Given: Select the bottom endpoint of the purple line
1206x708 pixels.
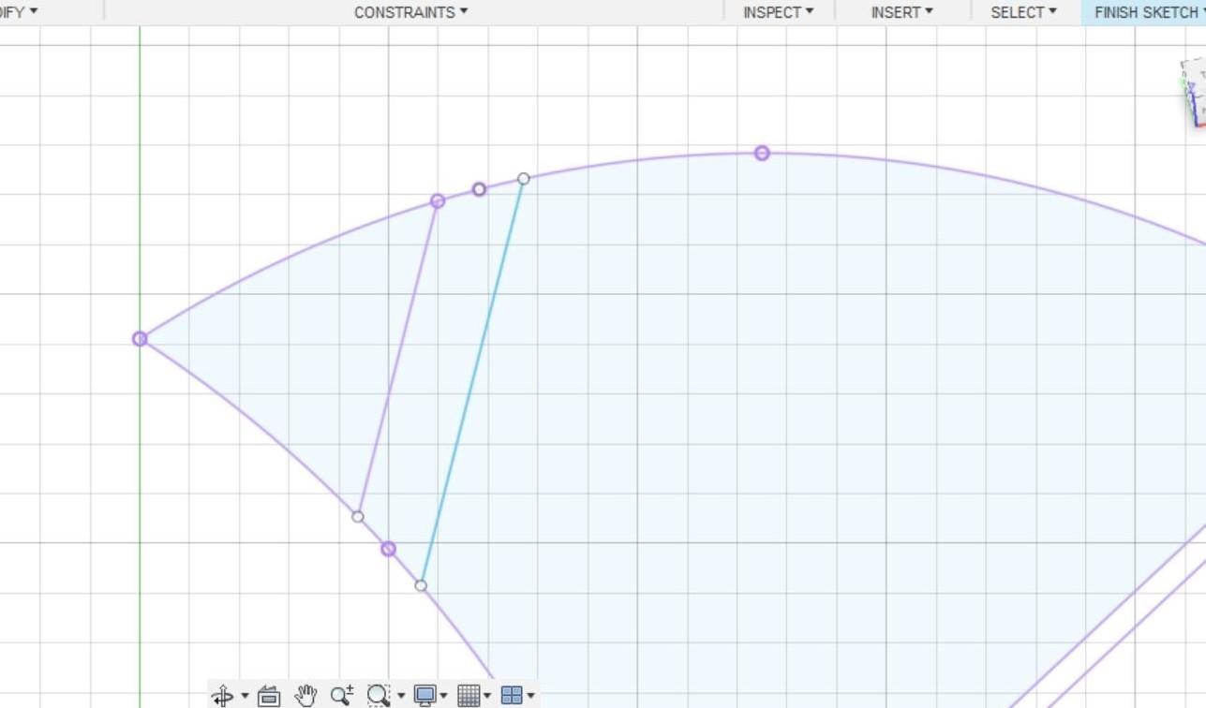Looking at the screenshot, I should click(358, 517).
